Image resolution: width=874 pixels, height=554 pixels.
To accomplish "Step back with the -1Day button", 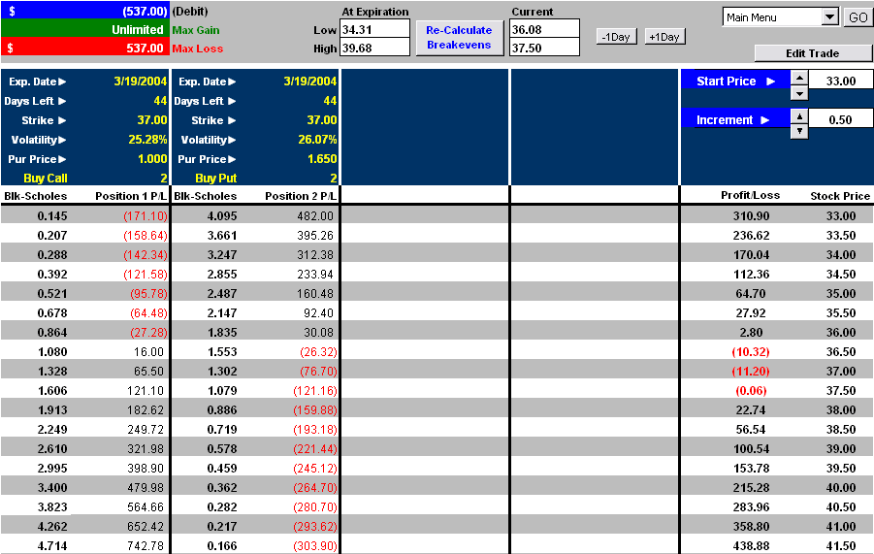I will pyautogui.click(x=617, y=36).
